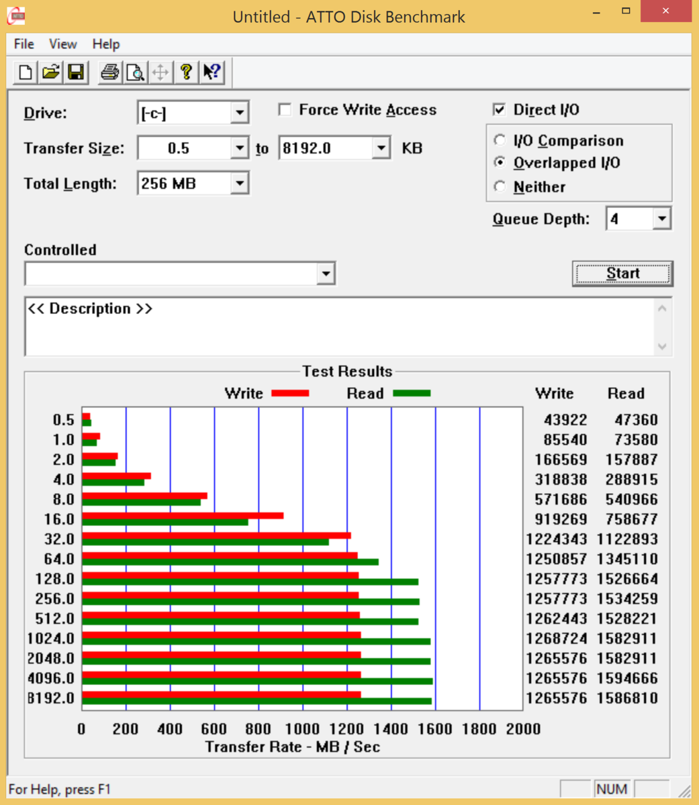Viewport: 699px width, 805px height.
Task: Click the 'For Help, press F1' status text
Action: tap(59, 790)
